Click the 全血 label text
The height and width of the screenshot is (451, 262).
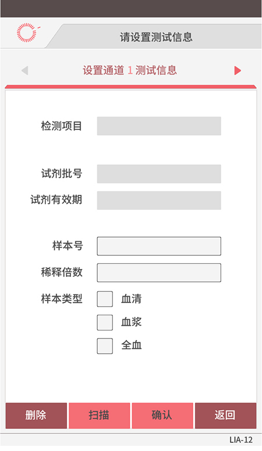click(x=131, y=345)
